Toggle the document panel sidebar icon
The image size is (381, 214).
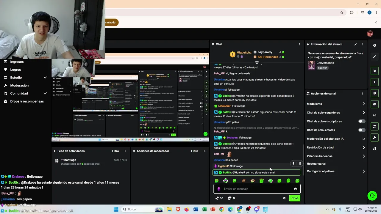click(374, 93)
